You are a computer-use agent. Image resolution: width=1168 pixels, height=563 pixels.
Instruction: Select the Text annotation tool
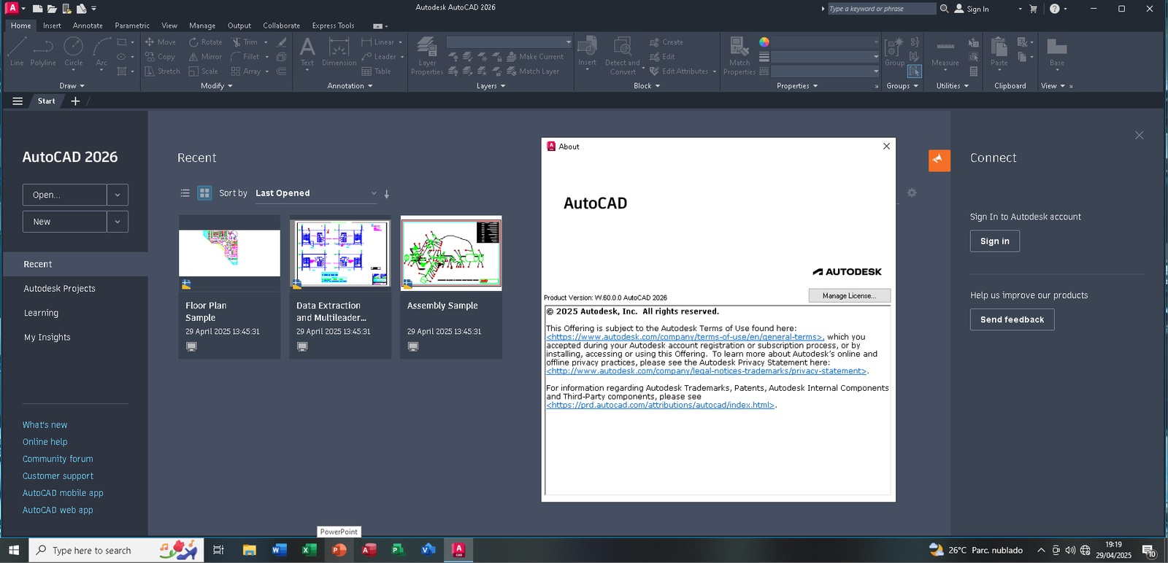click(x=307, y=53)
